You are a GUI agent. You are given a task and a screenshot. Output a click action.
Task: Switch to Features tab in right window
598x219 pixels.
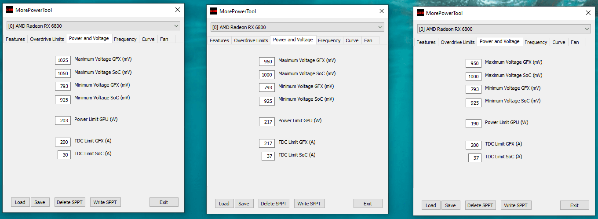point(426,42)
